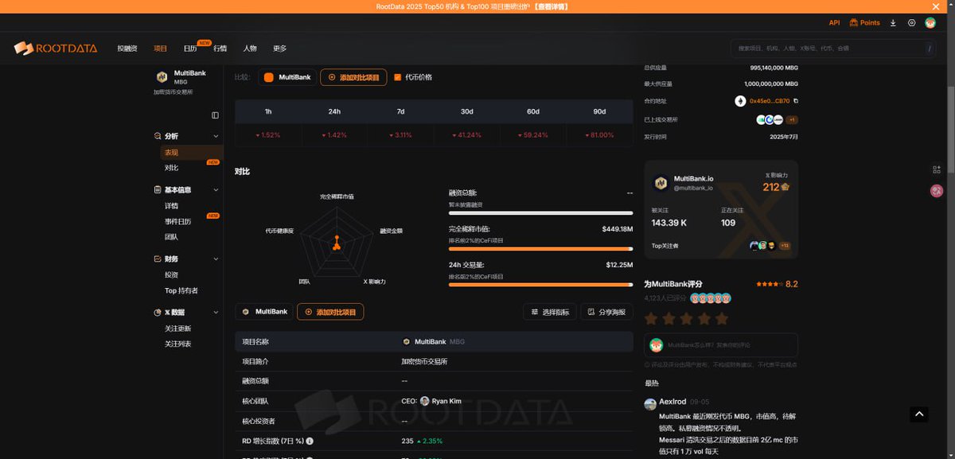
Task: Click the 选择指标 button
Action: pos(550,312)
